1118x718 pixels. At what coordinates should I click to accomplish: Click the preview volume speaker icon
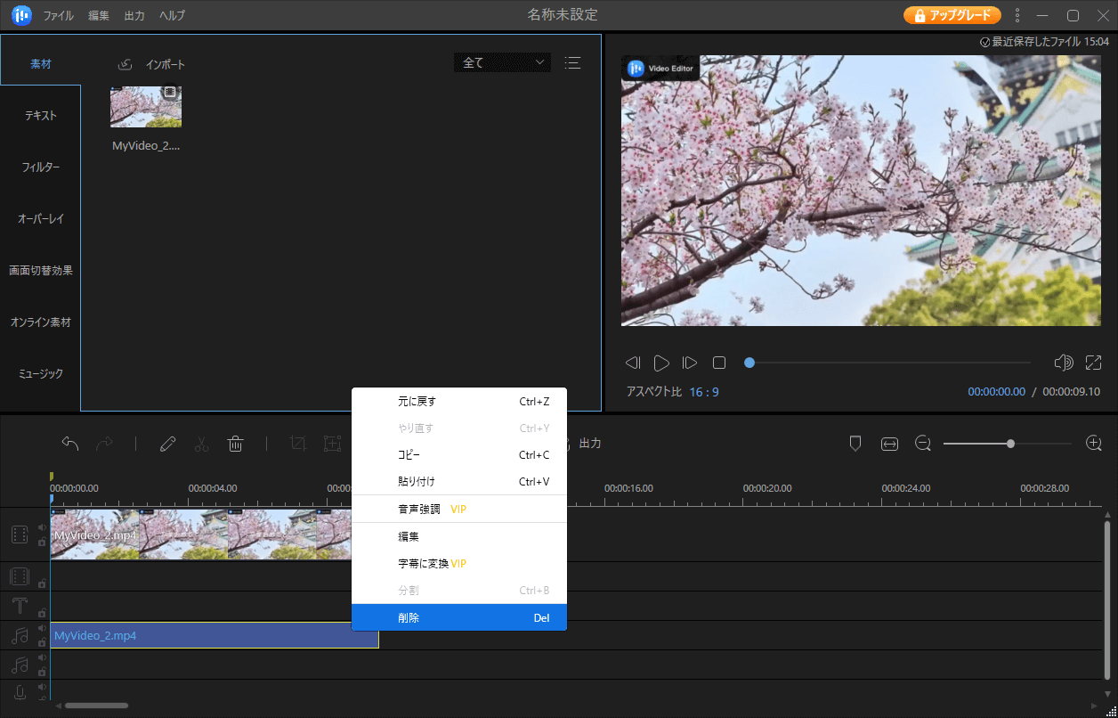point(1064,363)
